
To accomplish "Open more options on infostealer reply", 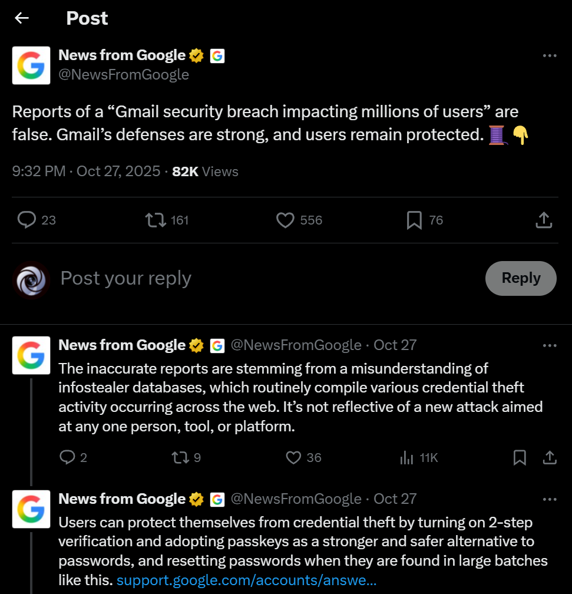I will 549,345.
